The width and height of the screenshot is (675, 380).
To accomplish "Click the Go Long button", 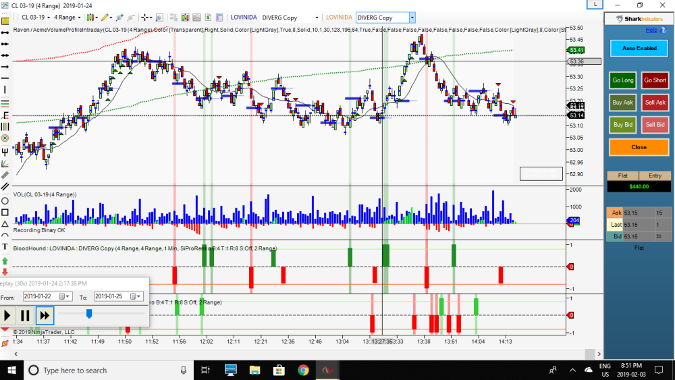I will pos(622,80).
